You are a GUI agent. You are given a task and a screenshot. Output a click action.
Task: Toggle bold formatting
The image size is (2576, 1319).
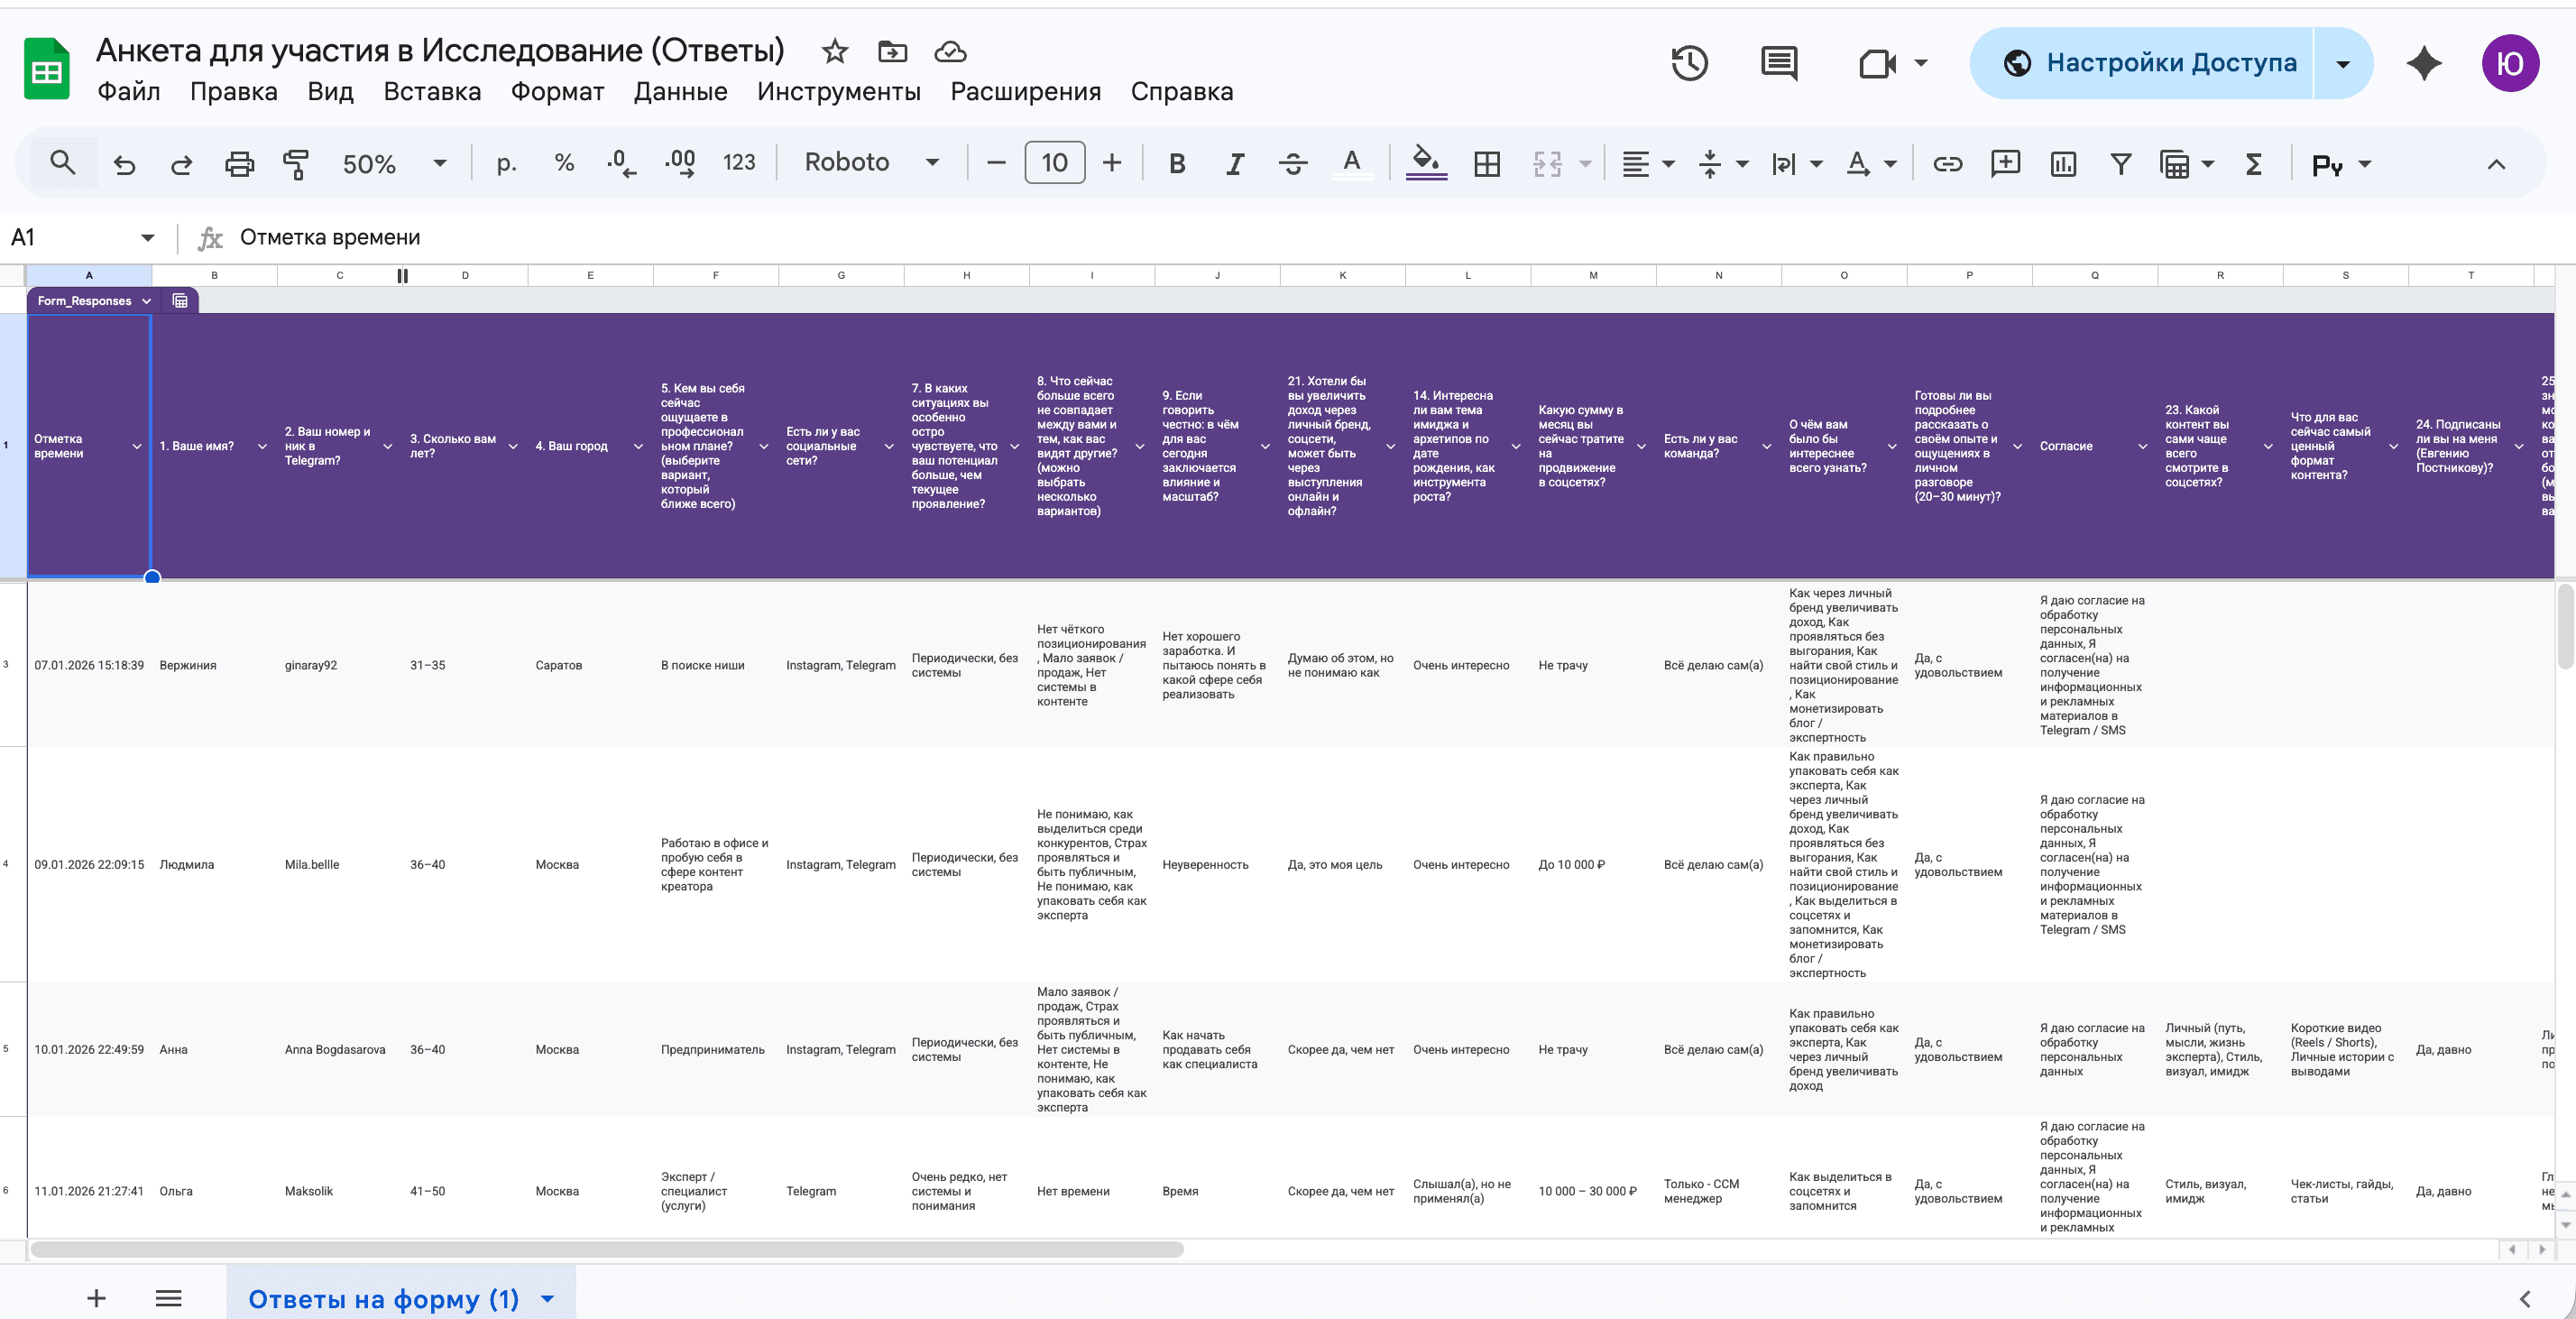pos(1177,163)
